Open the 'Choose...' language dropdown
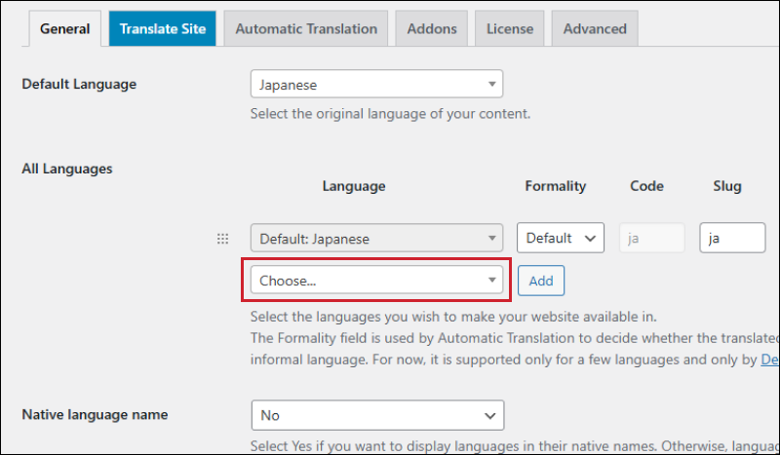780x455 pixels. [x=376, y=281]
